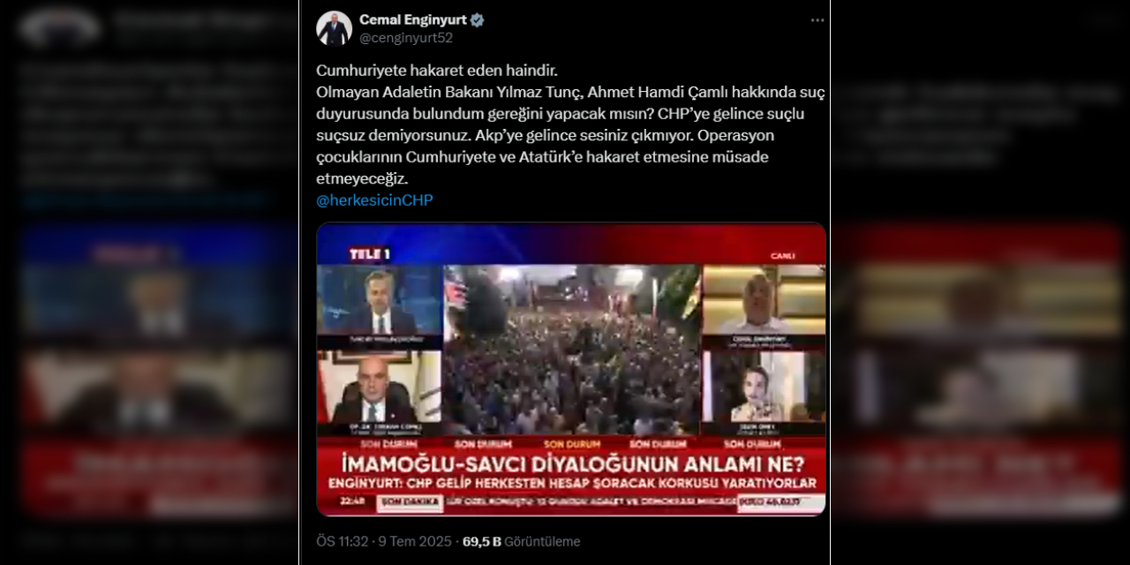Select the bottom-left guest in dark suit
Screen dimensions: 1130x565
(x=380, y=392)
